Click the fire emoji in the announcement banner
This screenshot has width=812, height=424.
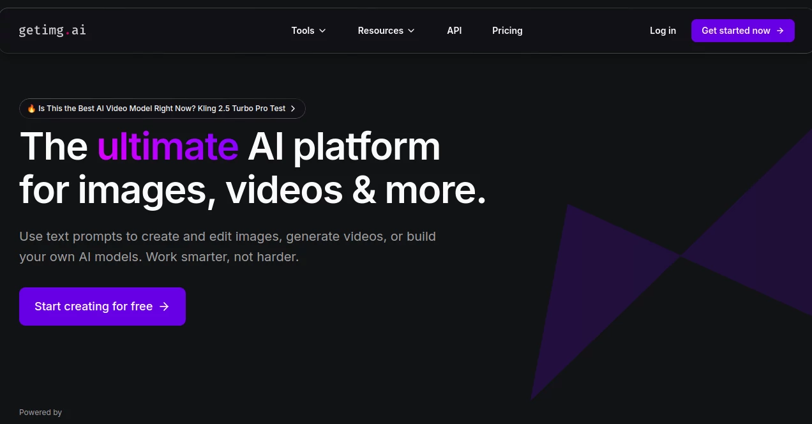[31, 108]
